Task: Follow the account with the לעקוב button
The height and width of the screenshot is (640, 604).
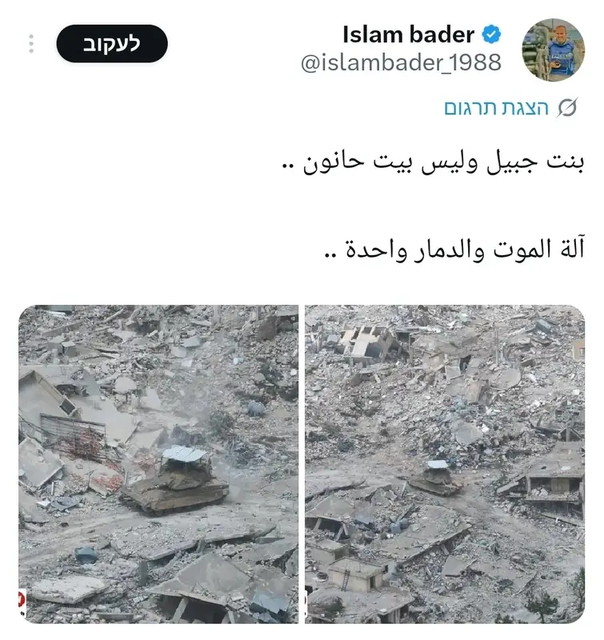Action: click(x=112, y=44)
